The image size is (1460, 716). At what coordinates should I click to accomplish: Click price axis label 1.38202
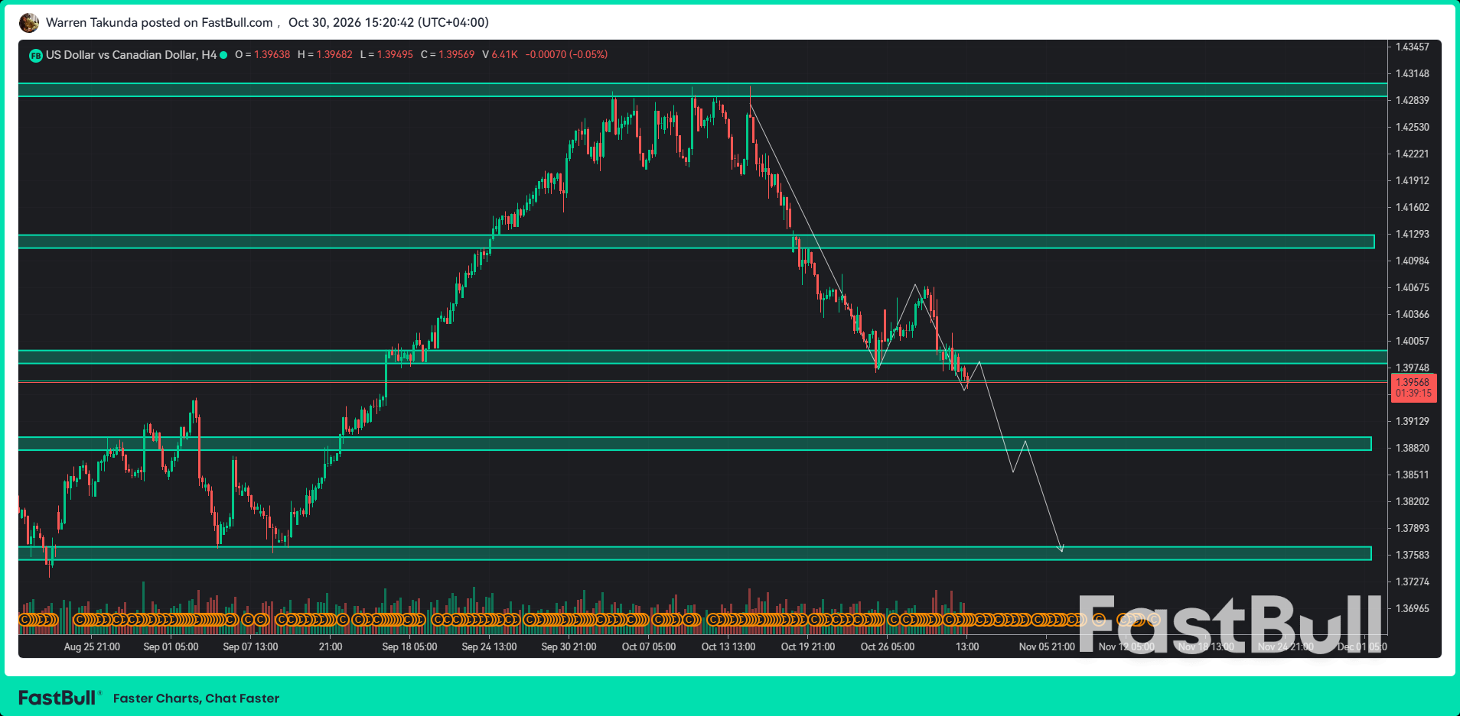point(1412,501)
